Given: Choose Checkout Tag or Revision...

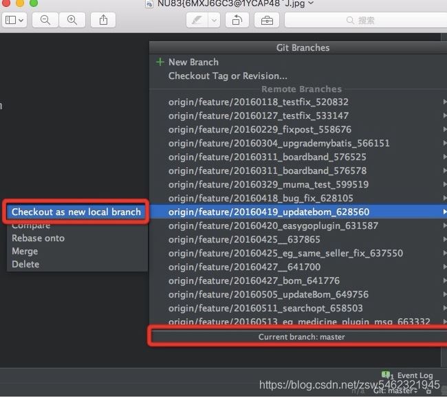Looking at the screenshot, I should tap(228, 76).
